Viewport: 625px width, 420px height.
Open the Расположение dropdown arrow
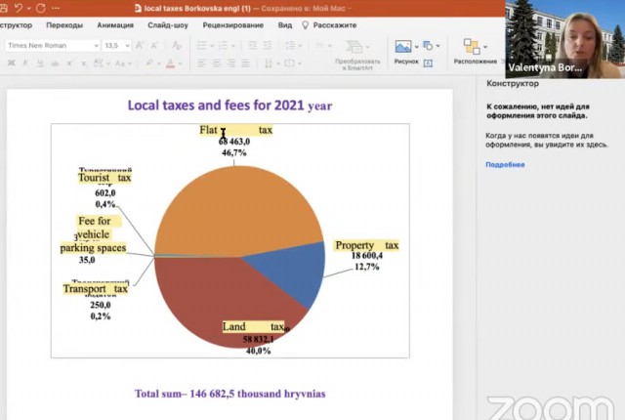click(485, 47)
